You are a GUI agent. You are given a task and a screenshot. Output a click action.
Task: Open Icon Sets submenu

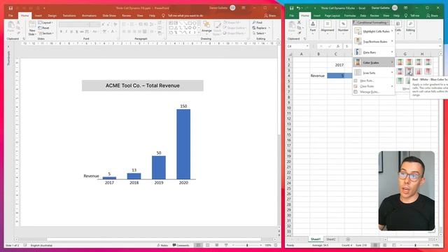click(x=374, y=73)
